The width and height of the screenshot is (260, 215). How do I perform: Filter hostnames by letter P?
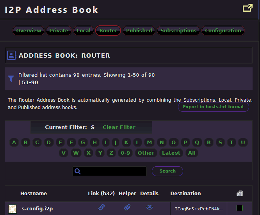[x=185, y=143]
